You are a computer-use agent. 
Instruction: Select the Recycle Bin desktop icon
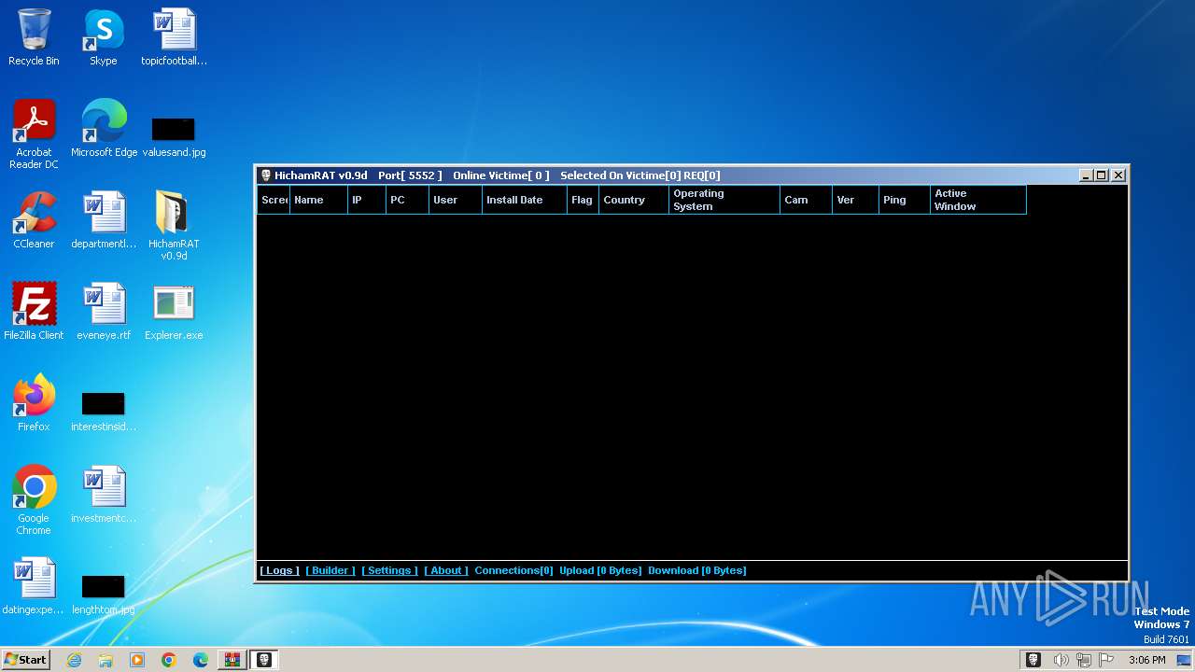point(34,37)
